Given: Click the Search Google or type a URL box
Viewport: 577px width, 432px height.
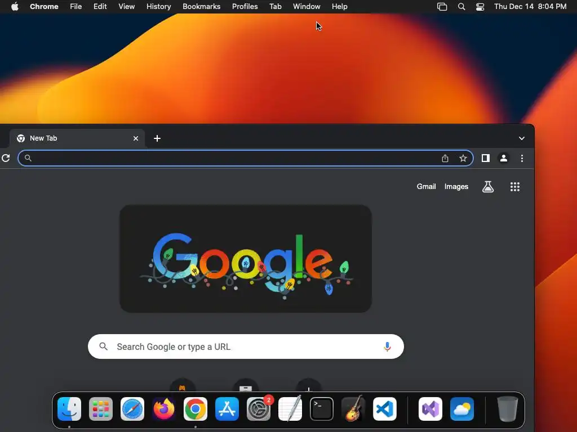Looking at the screenshot, I should coord(246,346).
